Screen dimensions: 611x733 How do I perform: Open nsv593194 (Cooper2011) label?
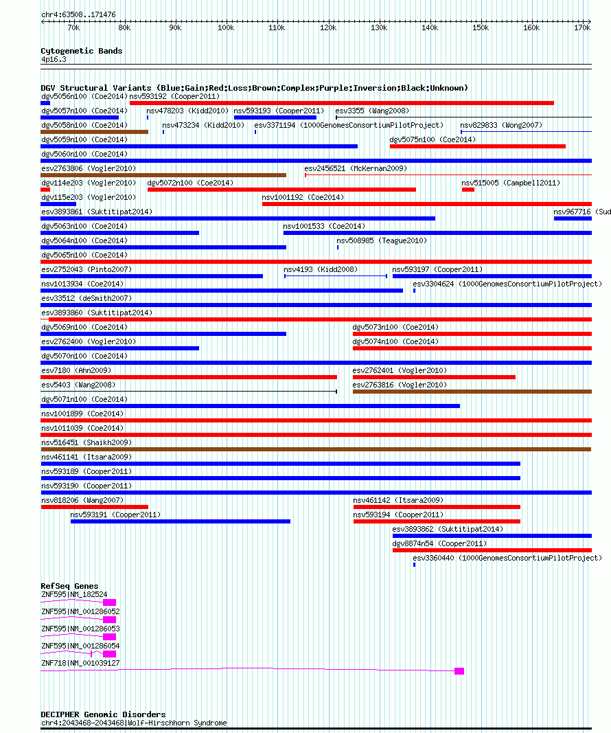coord(398,516)
